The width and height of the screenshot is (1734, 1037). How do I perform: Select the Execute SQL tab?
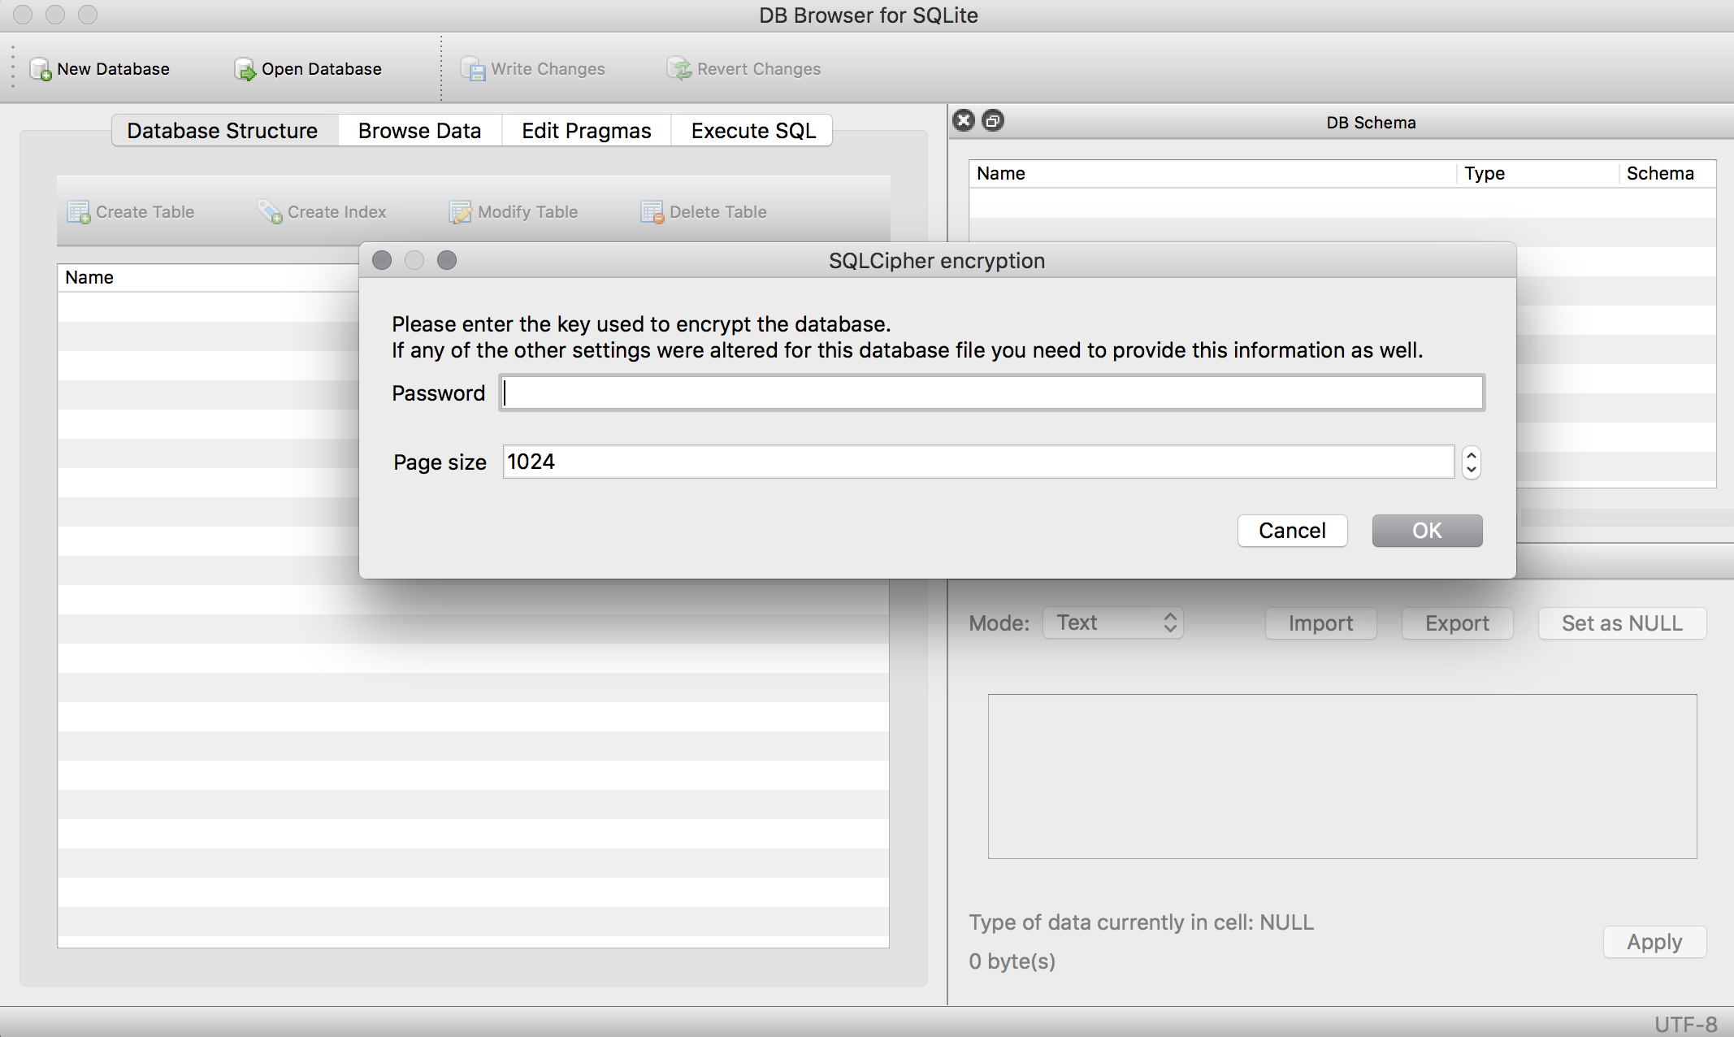tap(752, 131)
